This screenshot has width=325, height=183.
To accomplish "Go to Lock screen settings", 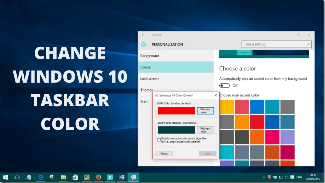I will (x=176, y=79).
